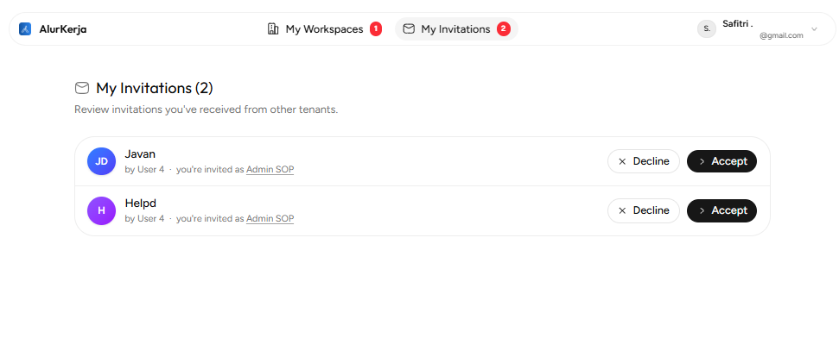Click the My Invitations (2) heading
The image size is (839, 357).
click(155, 88)
